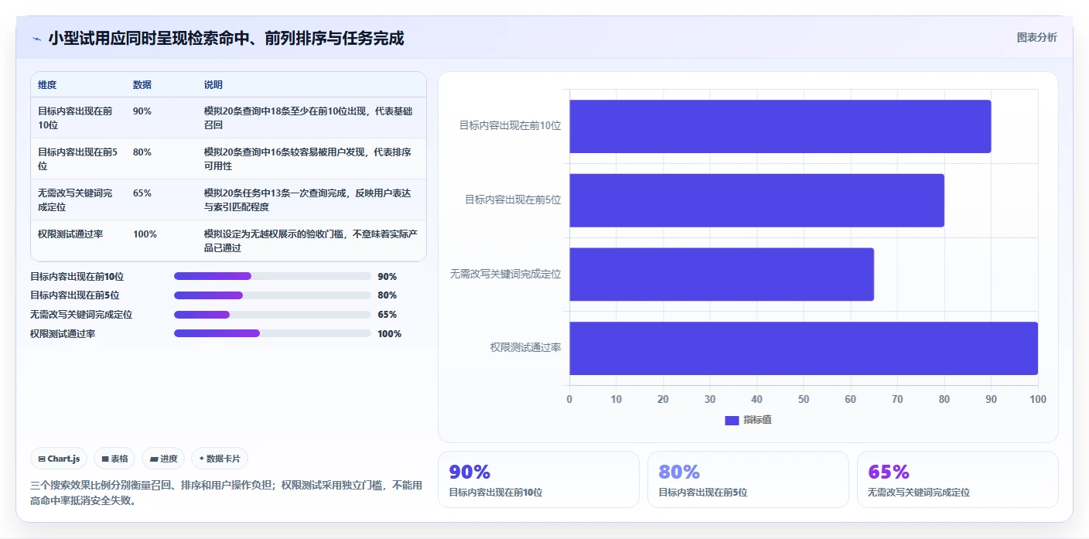The image size is (1089, 539).
Task: Click the 90% value in the table's 数据 column
Action: pos(142,111)
